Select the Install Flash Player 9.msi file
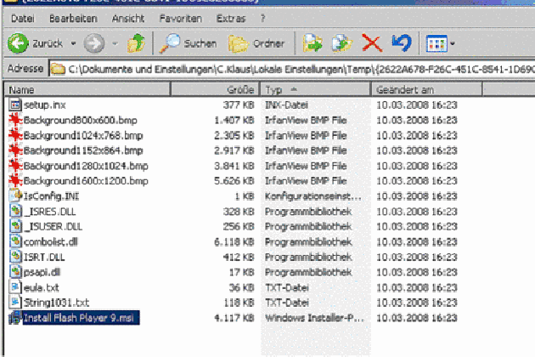The height and width of the screenshot is (357, 535). (x=76, y=318)
